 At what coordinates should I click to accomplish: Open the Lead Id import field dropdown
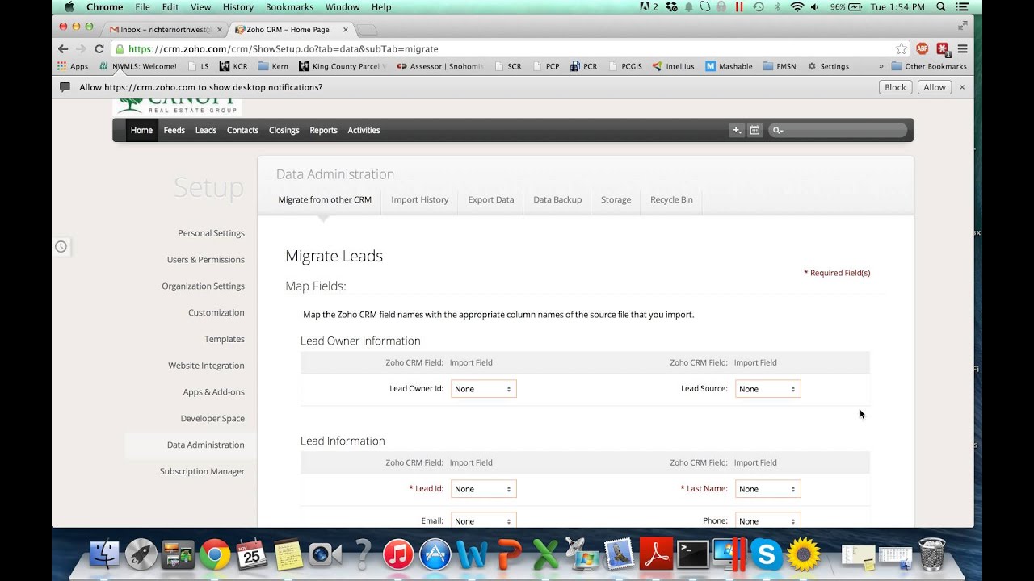[x=483, y=489]
